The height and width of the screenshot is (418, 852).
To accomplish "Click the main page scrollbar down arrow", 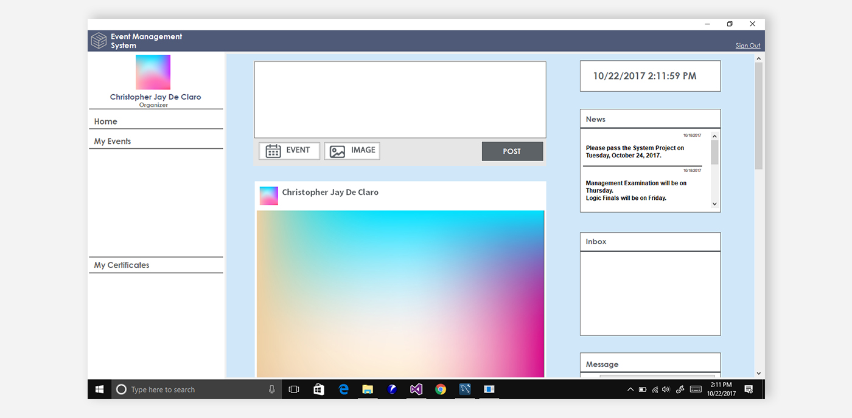I will point(758,373).
